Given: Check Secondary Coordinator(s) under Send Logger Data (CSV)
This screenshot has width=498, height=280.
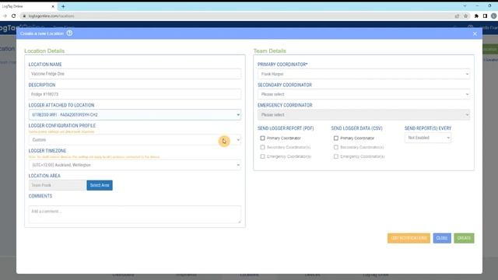Looking at the screenshot, I should [335, 147].
